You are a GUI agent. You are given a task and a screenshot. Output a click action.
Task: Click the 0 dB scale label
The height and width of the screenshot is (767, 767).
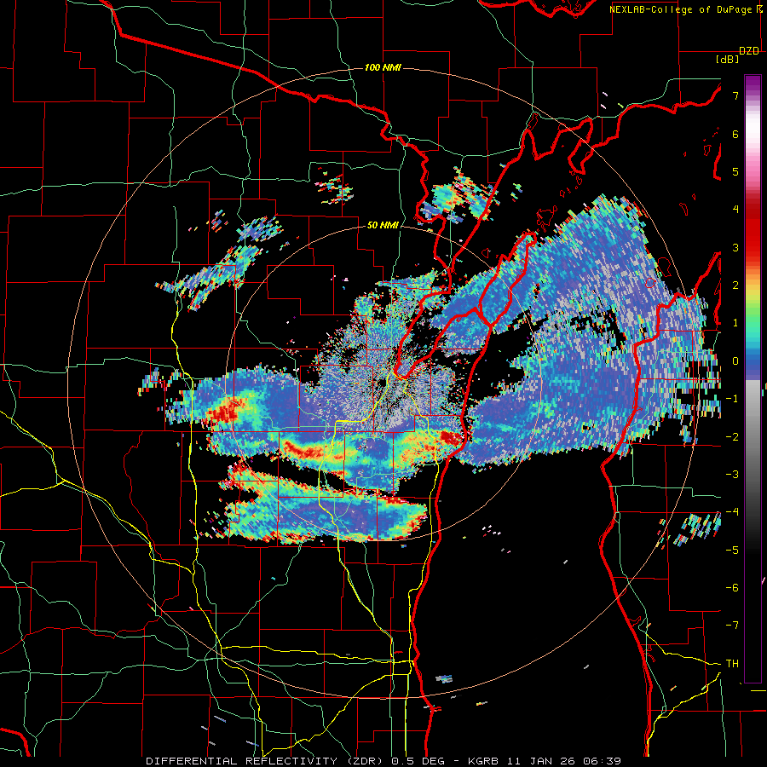pyautogui.click(x=735, y=361)
